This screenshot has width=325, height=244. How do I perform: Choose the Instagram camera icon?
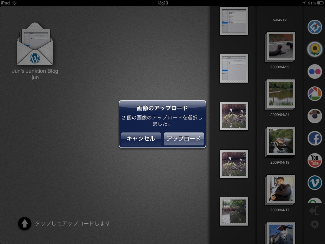click(315, 116)
